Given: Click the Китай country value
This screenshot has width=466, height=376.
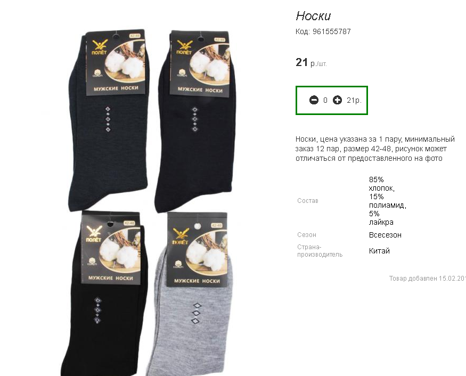Looking at the screenshot, I should tap(379, 251).
